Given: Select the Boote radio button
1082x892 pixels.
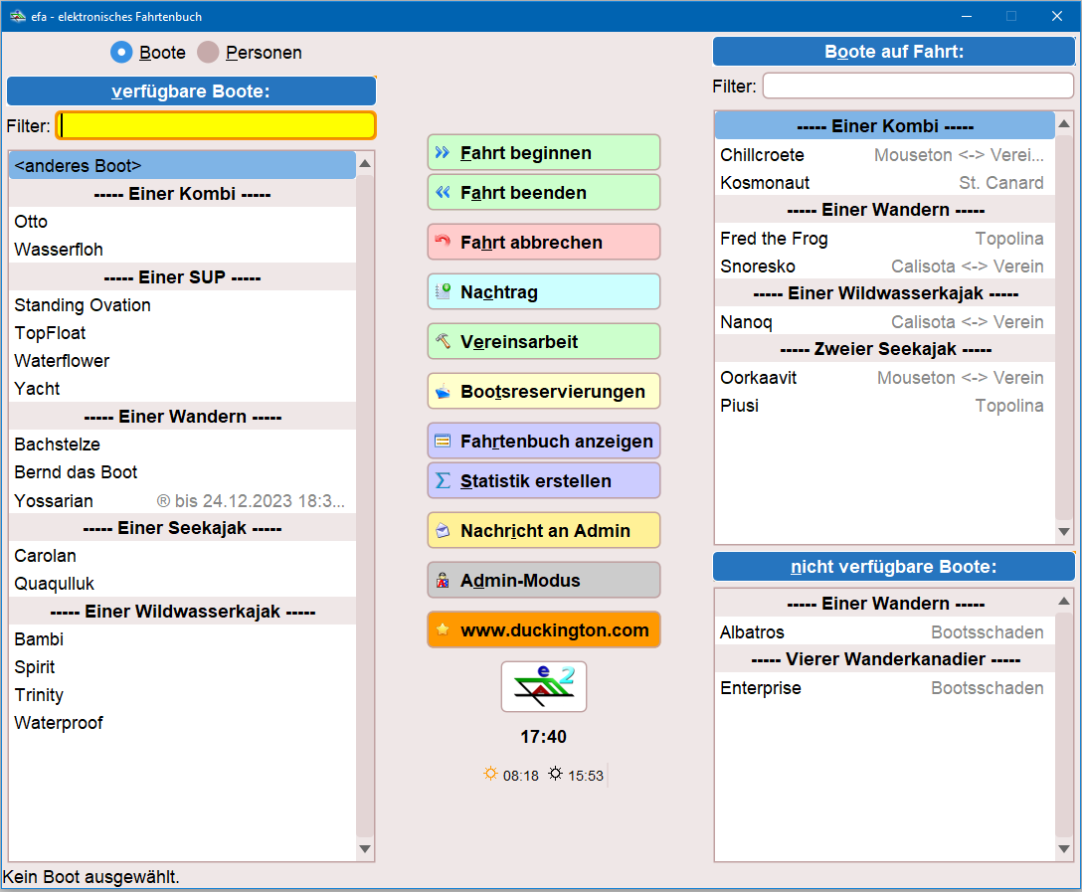Looking at the screenshot, I should pyautogui.click(x=121, y=52).
